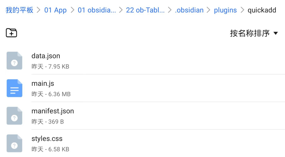The height and width of the screenshot is (157, 285).
Task: Navigate to the 01 App folder
Action: (x=55, y=10)
